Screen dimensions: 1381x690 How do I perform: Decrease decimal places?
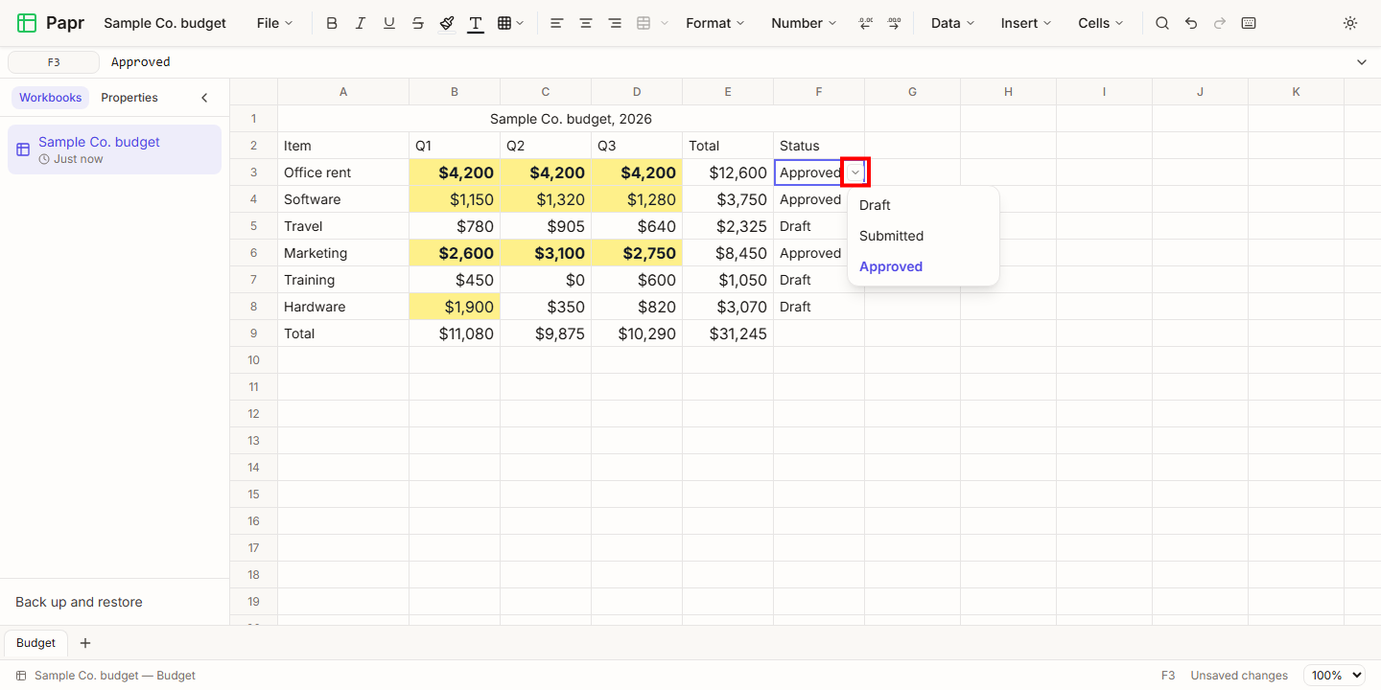click(865, 23)
